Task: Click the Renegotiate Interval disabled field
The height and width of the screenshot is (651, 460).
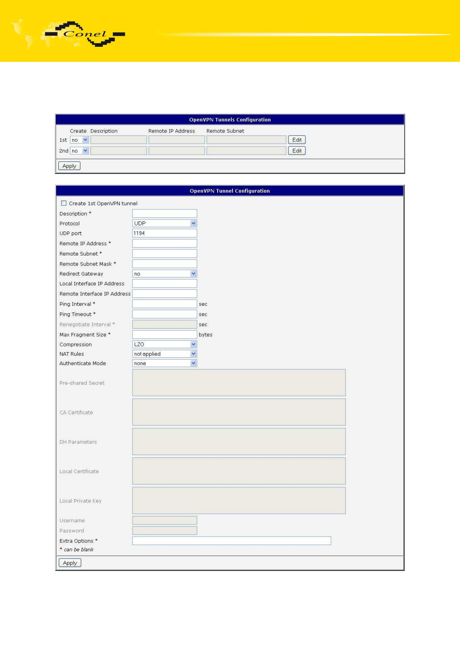Action: point(165,324)
